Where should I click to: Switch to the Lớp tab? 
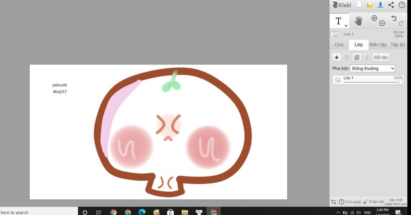coord(358,45)
